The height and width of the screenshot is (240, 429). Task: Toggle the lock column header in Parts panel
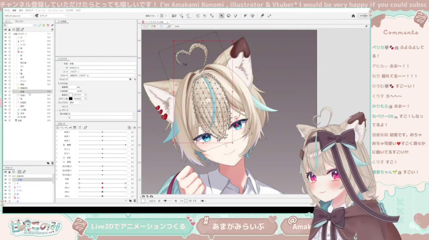(x=9, y=29)
